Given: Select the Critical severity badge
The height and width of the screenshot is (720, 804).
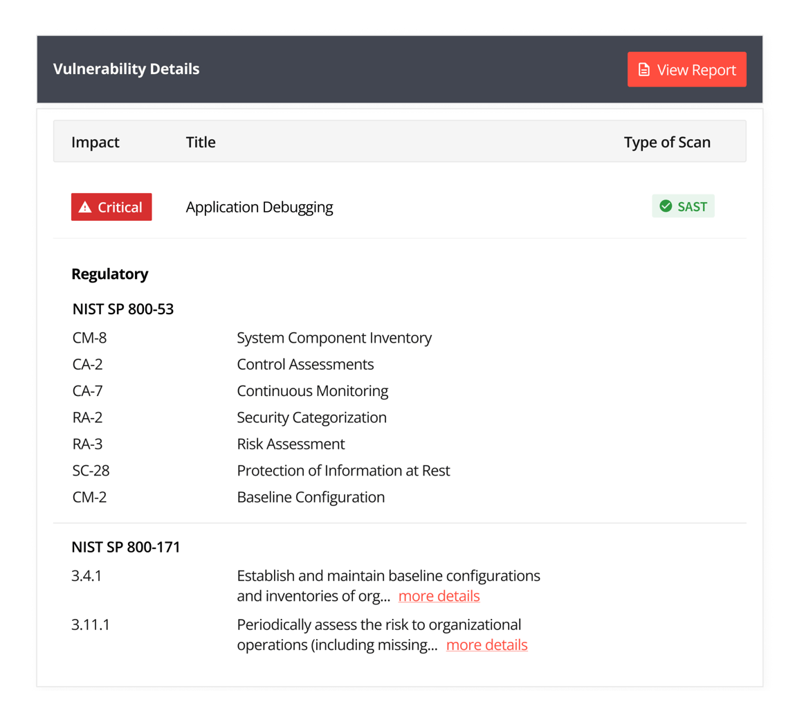Looking at the screenshot, I should tap(111, 206).
